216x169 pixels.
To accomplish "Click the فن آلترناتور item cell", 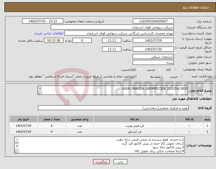I will (x=134, y=132).
